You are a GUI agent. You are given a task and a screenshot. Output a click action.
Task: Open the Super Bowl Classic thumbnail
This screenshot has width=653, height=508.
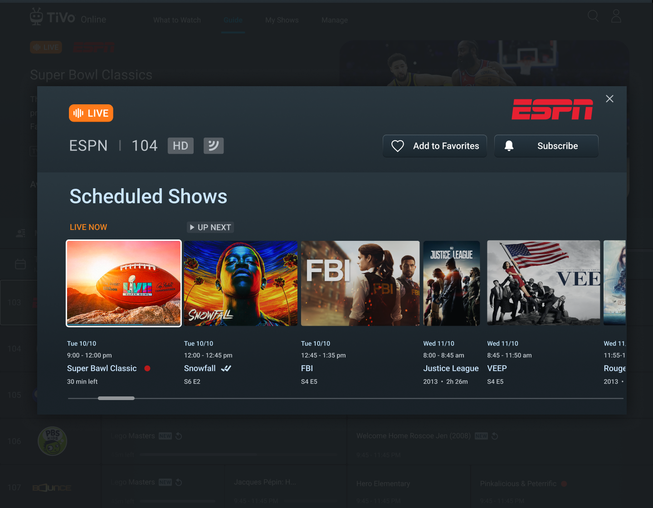point(124,283)
